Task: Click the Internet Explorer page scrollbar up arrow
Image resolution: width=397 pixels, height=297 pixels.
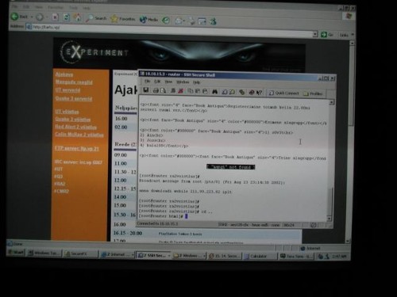Action: tap(352, 43)
